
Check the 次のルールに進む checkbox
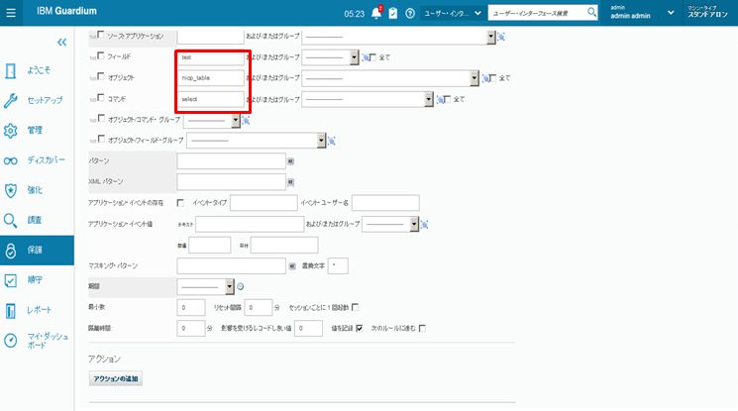point(422,328)
